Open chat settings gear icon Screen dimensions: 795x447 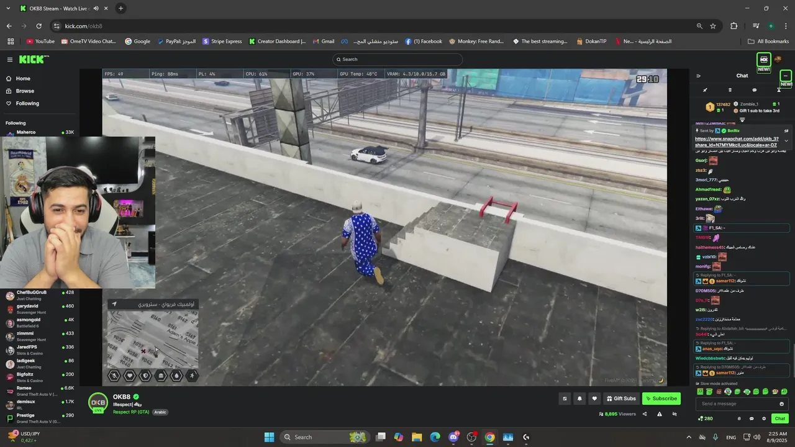click(764, 418)
